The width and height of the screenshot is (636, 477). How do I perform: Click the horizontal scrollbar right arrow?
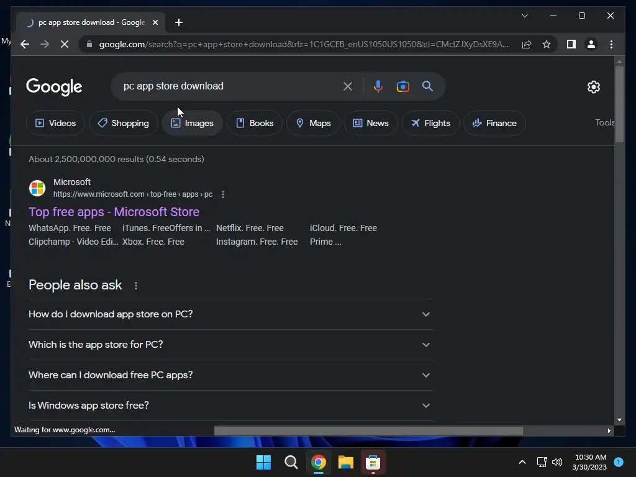(x=609, y=431)
